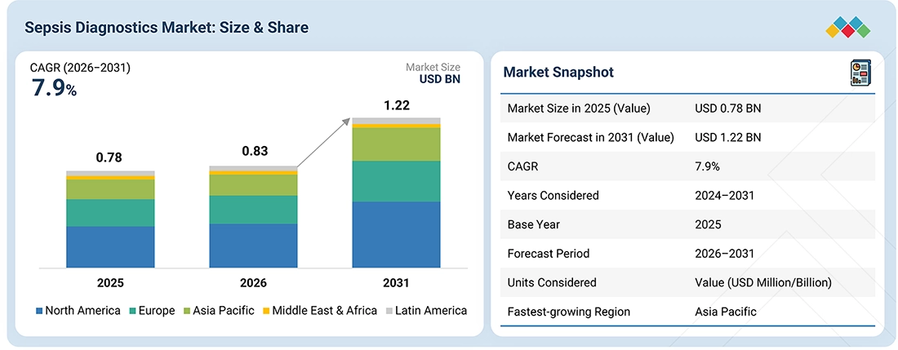The height and width of the screenshot is (350, 898).
Task: Click the Units Considered row label
Action: tap(552, 282)
